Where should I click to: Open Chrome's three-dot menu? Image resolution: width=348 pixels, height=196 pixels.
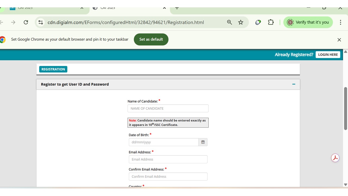click(340, 22)
